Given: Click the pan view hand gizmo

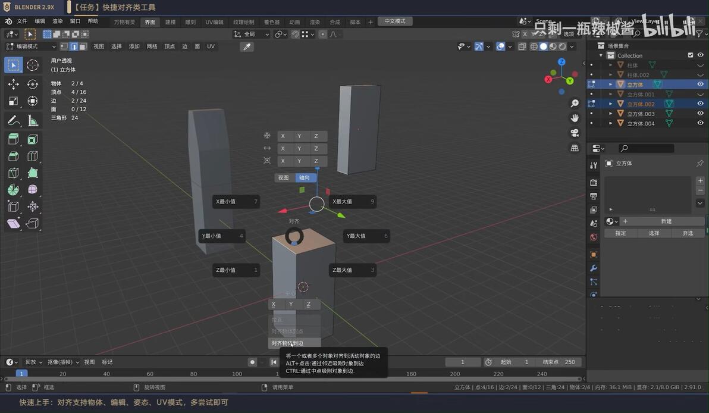Looking at the screenshot, I should [575, 118].
